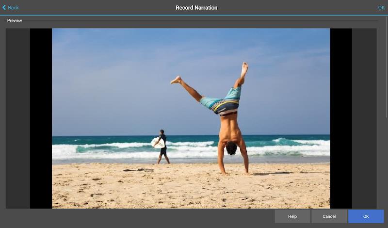Cancel the narration recording dialog
Image resolution: width=388 pixels, height=228 pixels.
329,216
